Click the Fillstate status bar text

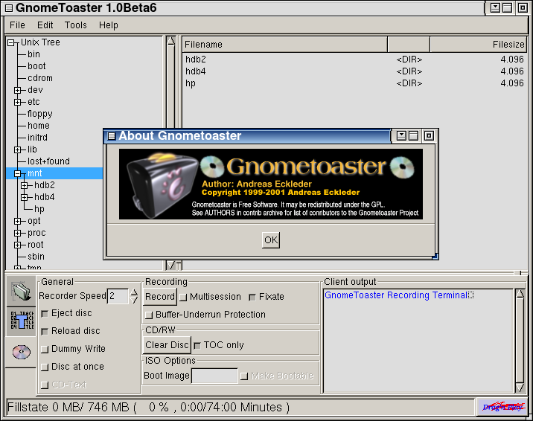coord(149,407)
